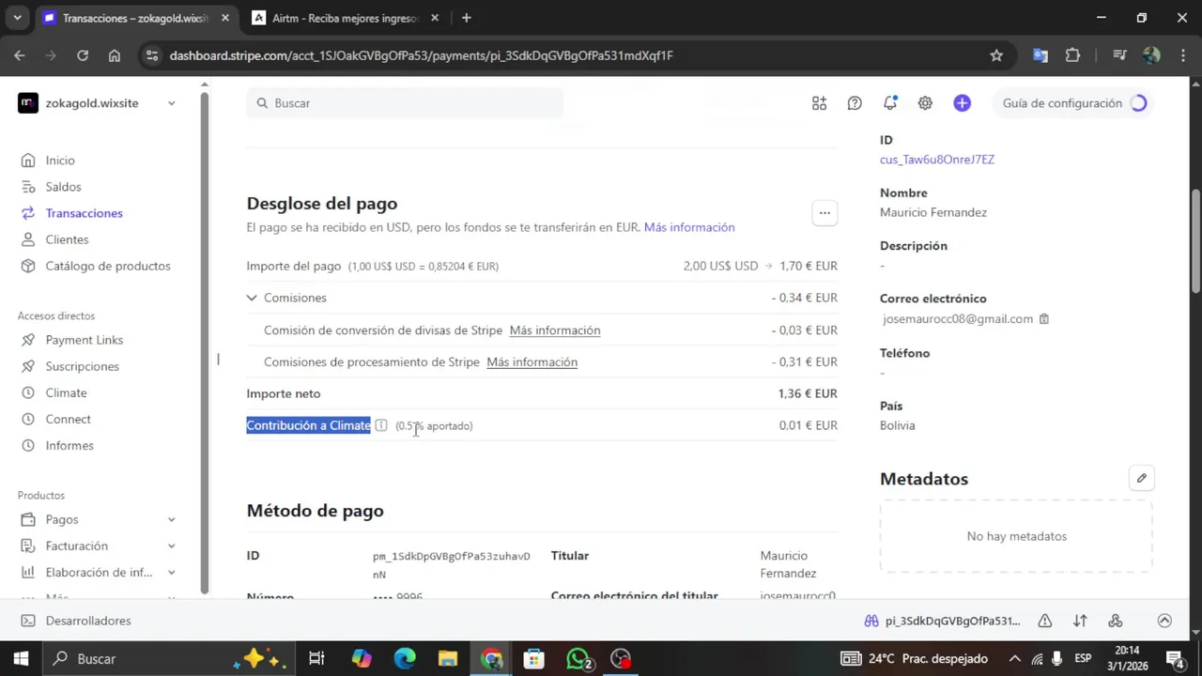Click the connected-nodes icon in bottom bar
This screenshot has height=676, width=1202.
pyautogui.click(x=1116, y=621)
